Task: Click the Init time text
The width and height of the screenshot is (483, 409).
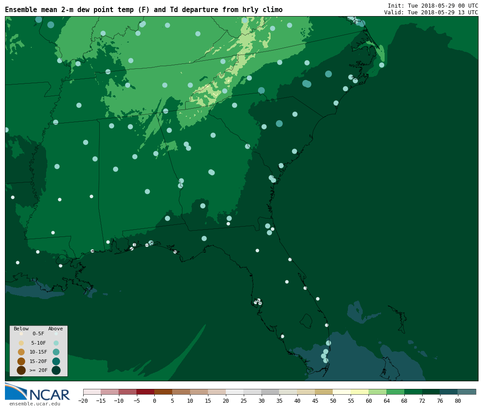Action: (x=432, y=6)
